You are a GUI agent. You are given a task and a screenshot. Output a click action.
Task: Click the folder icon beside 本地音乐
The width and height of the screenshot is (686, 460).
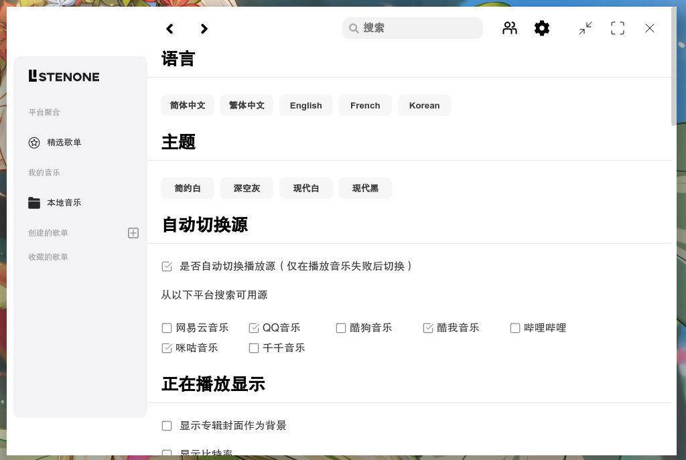pyautogui.click(x=34, y=203)
